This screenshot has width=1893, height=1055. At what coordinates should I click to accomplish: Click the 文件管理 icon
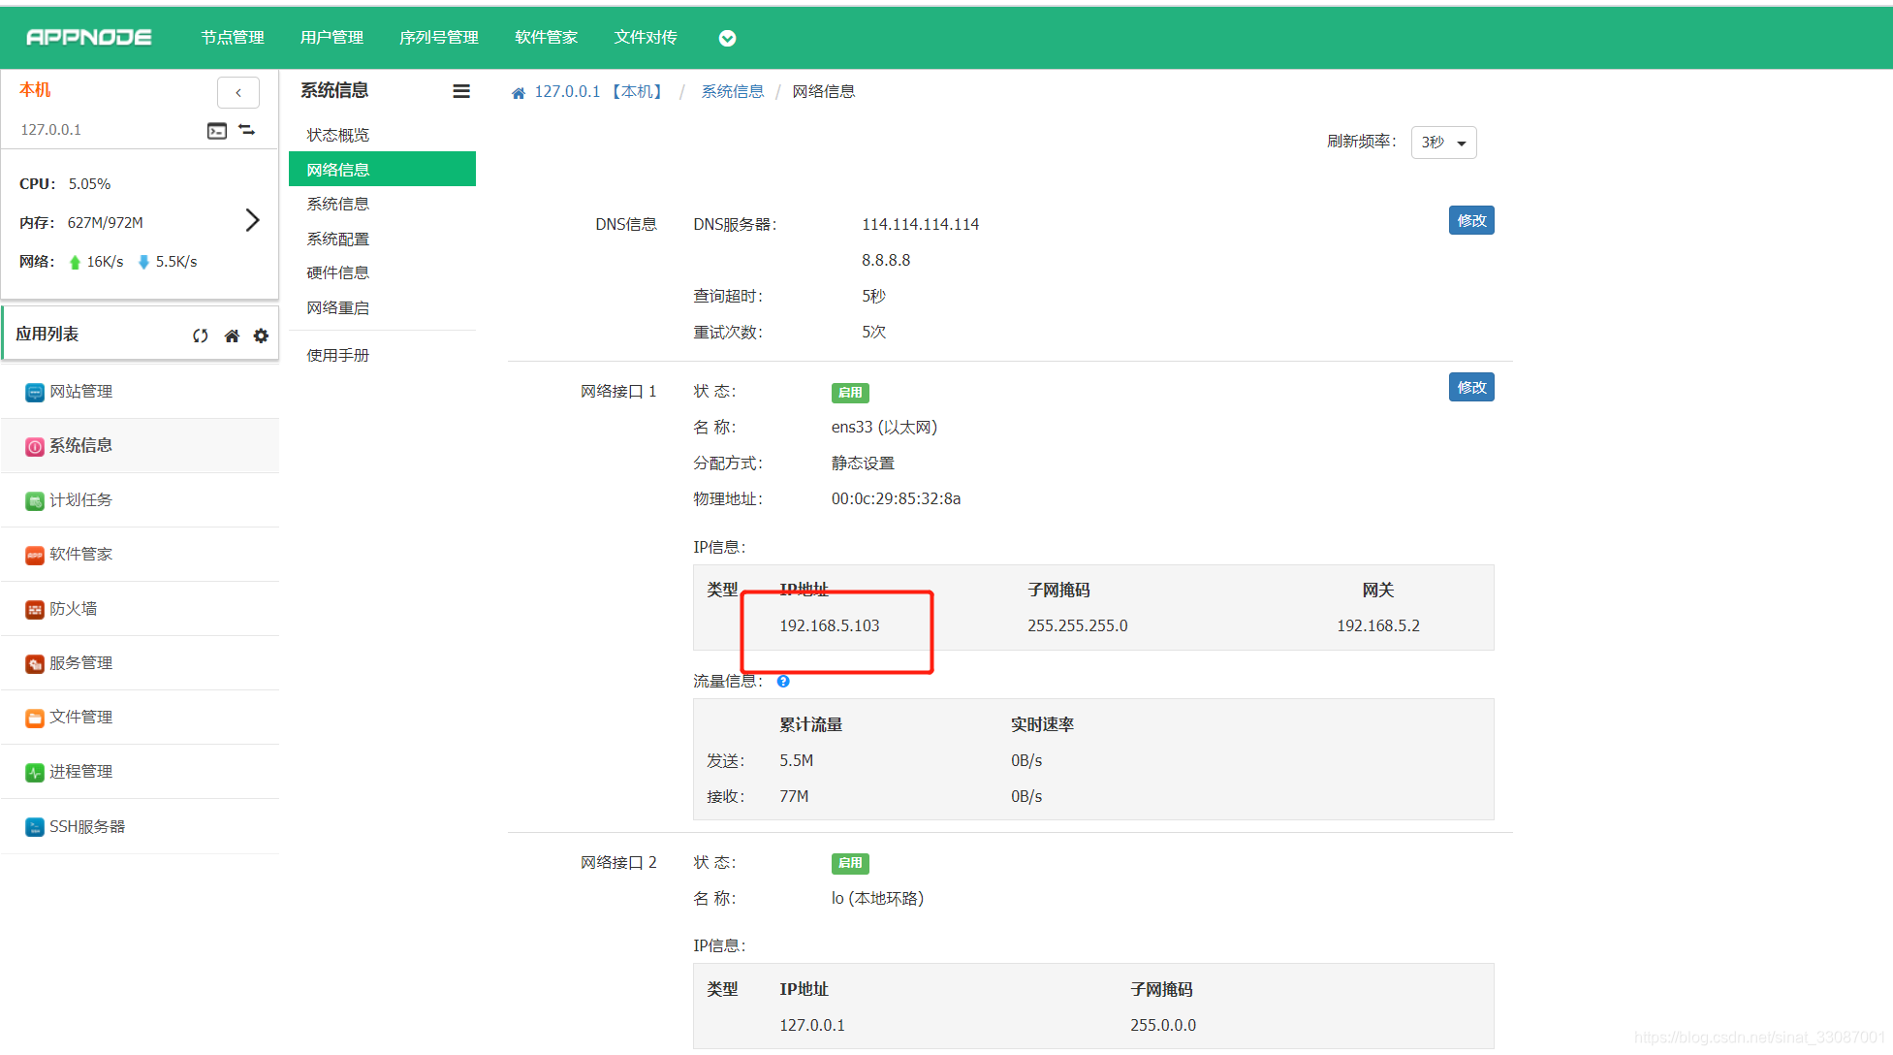(x=35, y=719)
